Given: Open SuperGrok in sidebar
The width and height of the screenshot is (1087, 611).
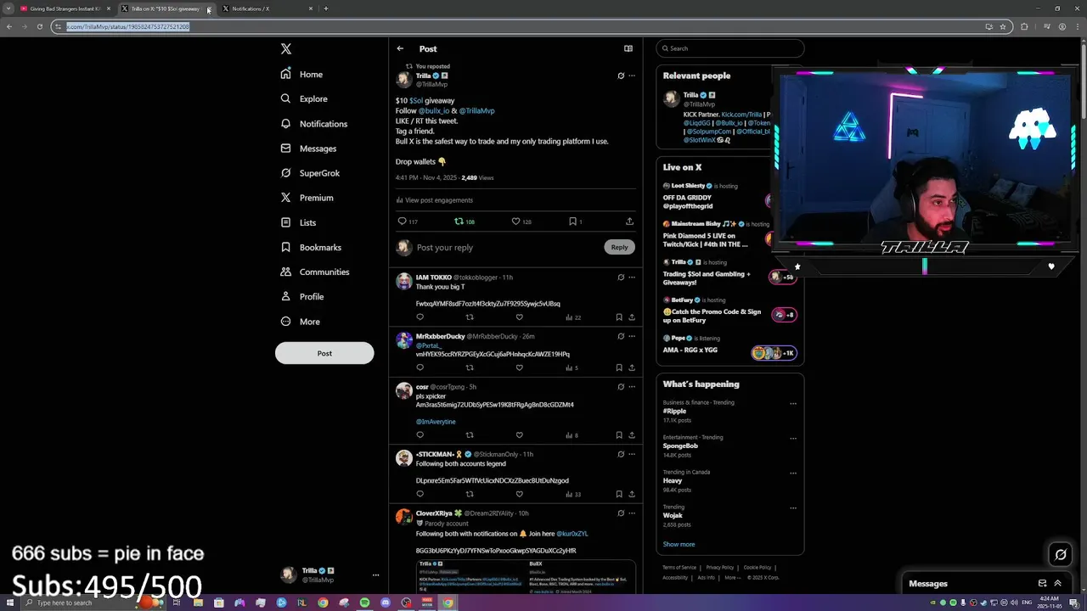Looking at the screenshot, I should coord(310,173).
